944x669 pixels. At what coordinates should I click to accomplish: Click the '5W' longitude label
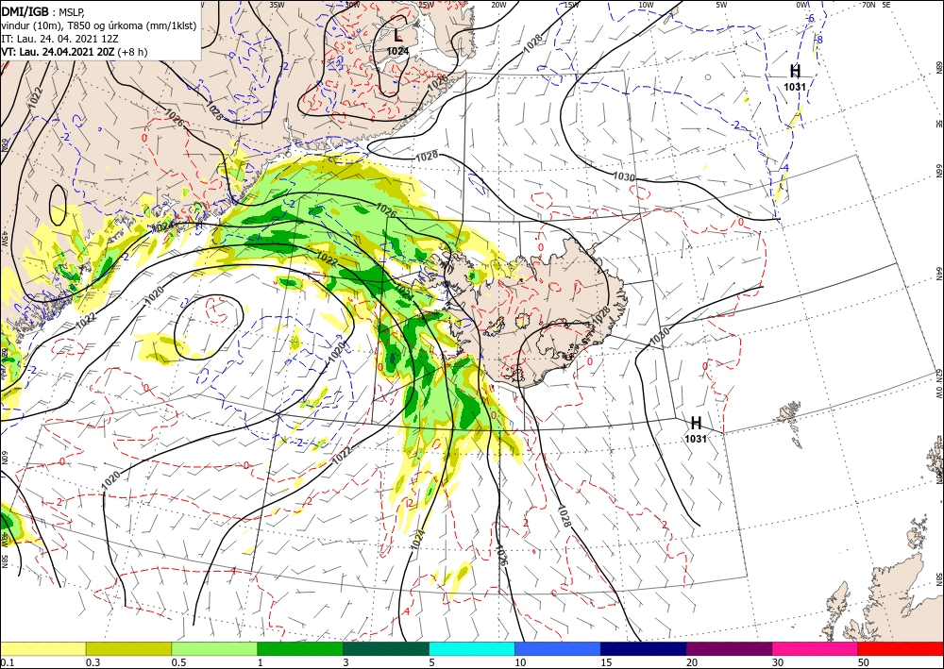[721, 5]
